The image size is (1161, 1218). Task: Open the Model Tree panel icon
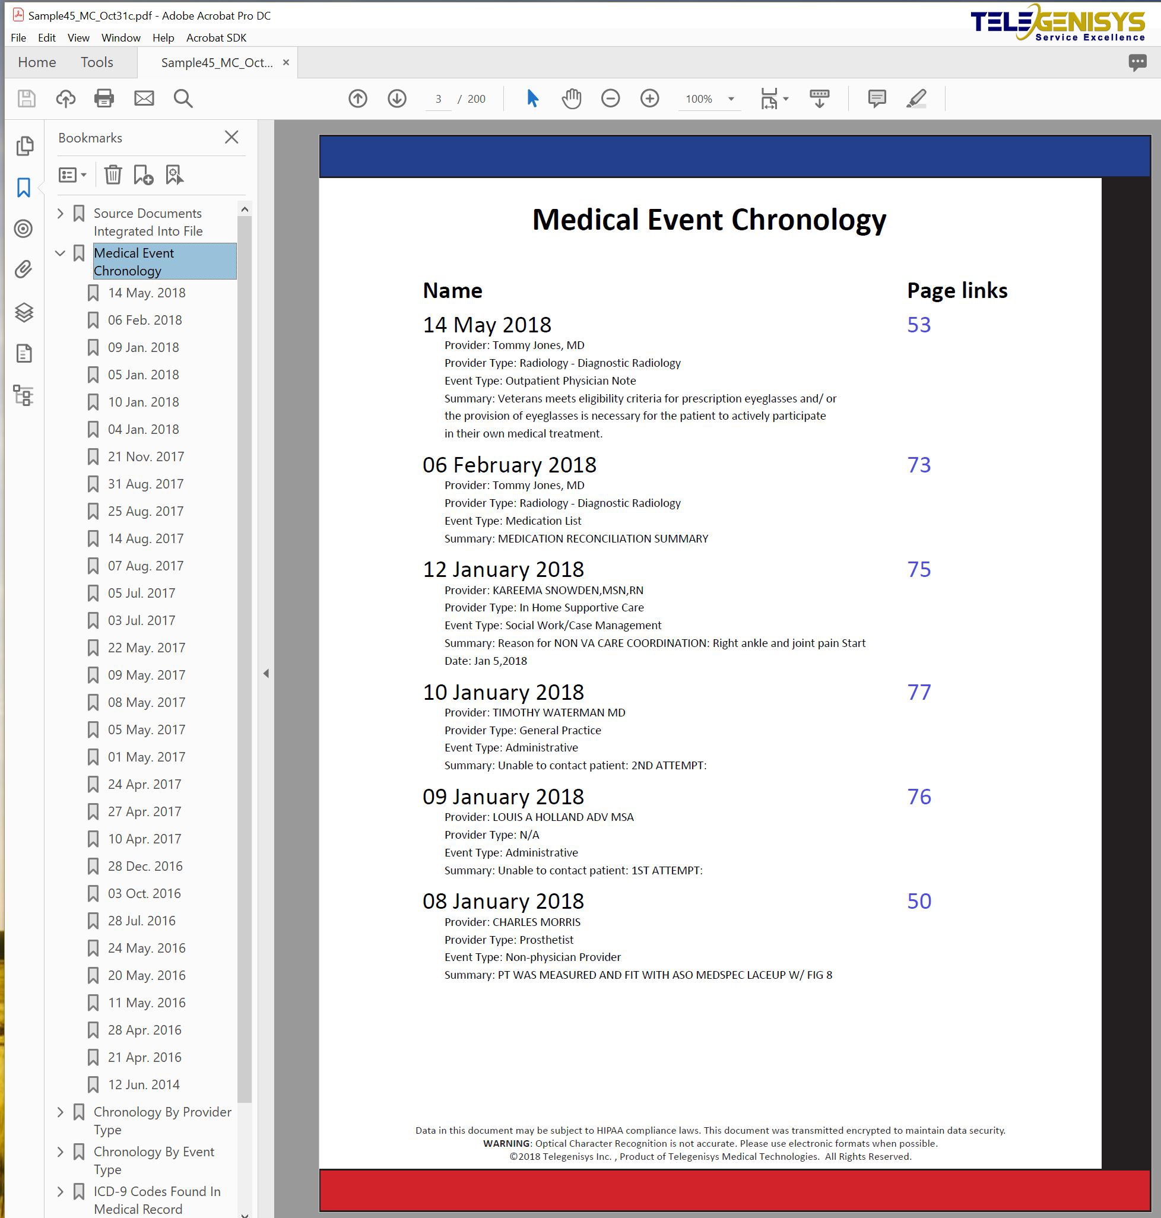[x=24, y=395]
